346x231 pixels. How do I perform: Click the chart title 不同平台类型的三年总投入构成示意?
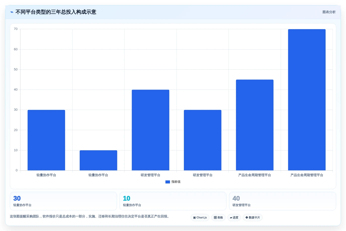[56, 12]
